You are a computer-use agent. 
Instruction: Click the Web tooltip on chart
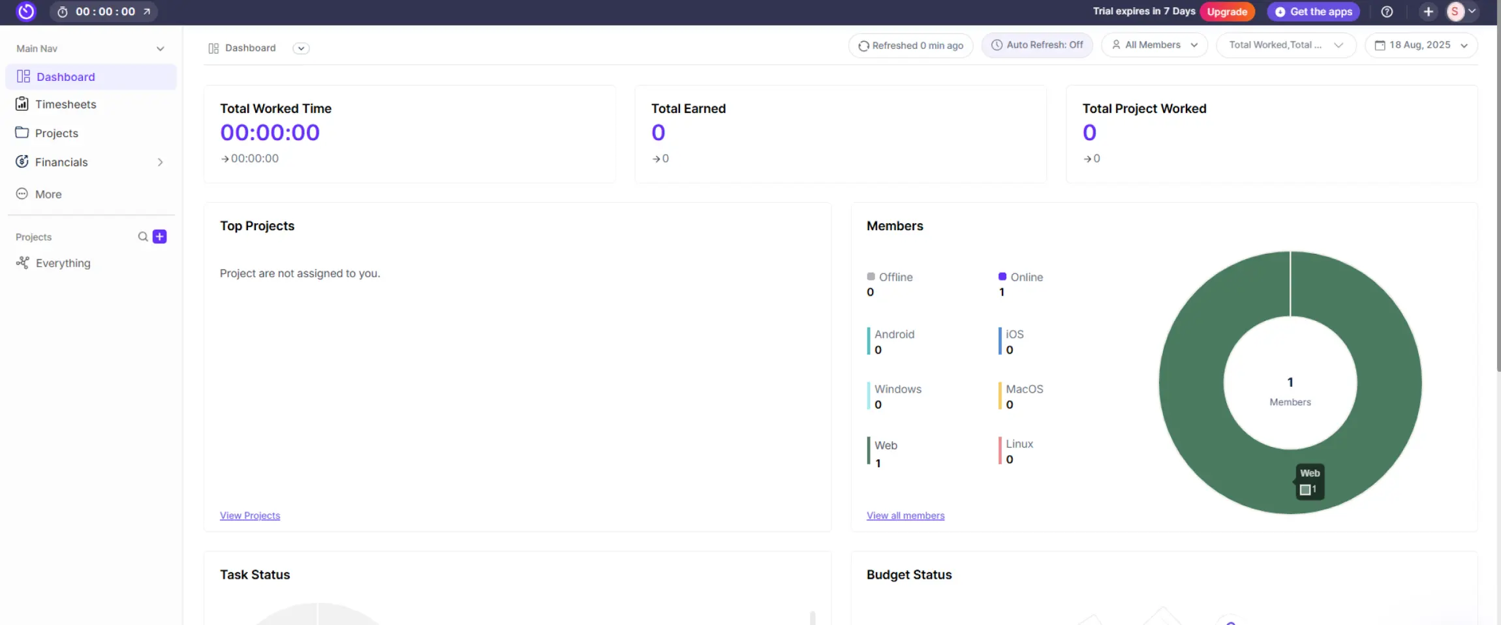pos(1310,481)
